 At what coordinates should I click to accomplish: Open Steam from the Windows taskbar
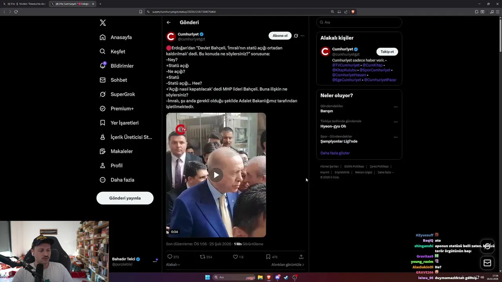tap(286, 277)
